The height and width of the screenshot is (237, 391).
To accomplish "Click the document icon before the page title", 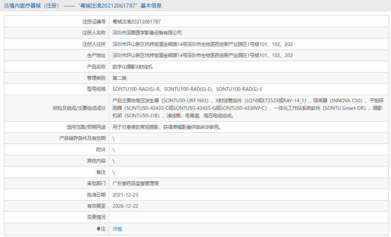I will pos(6,6).
